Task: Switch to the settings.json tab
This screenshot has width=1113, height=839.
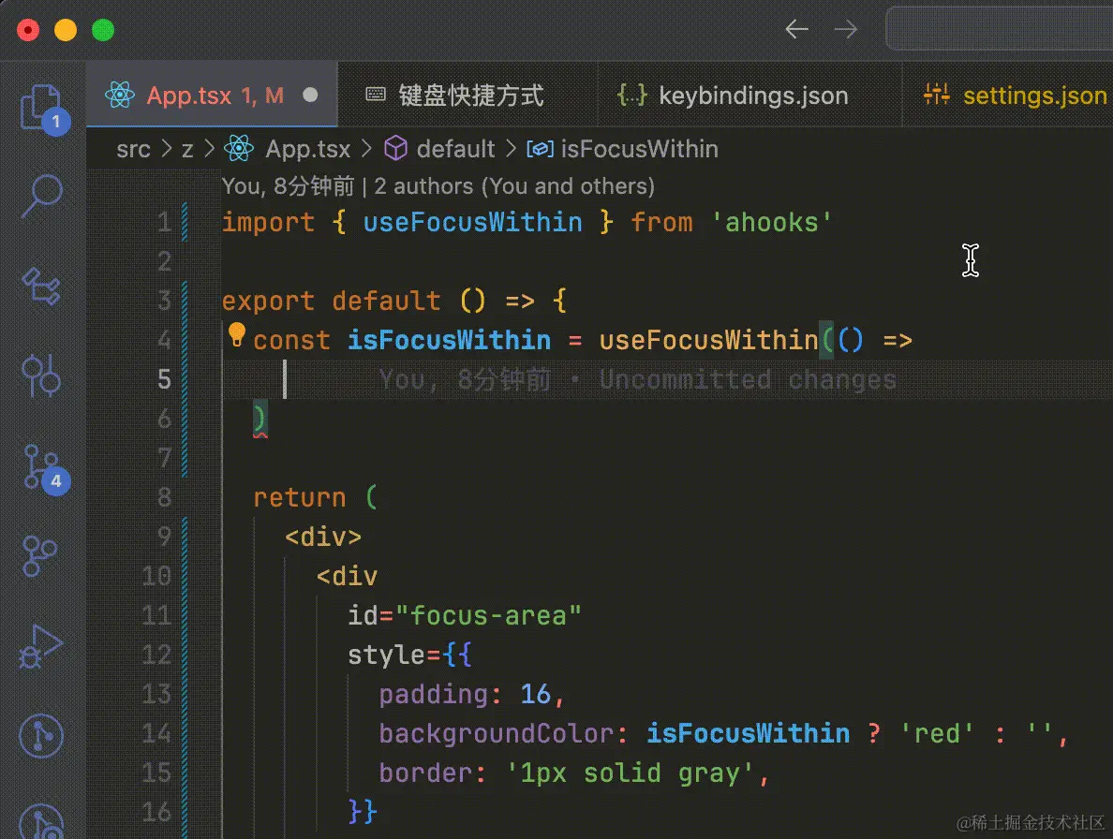Action: click(1007, 95)
